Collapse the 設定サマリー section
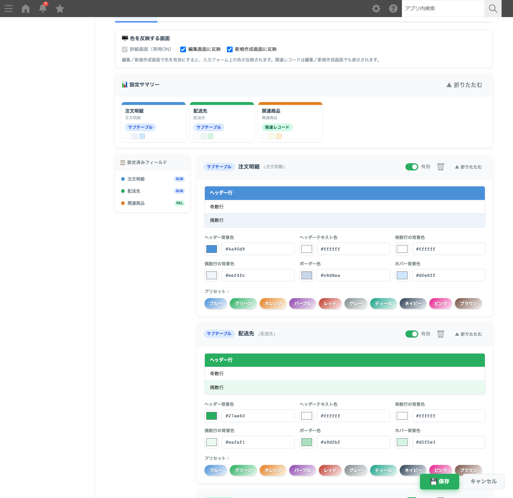 click(464, 85)
